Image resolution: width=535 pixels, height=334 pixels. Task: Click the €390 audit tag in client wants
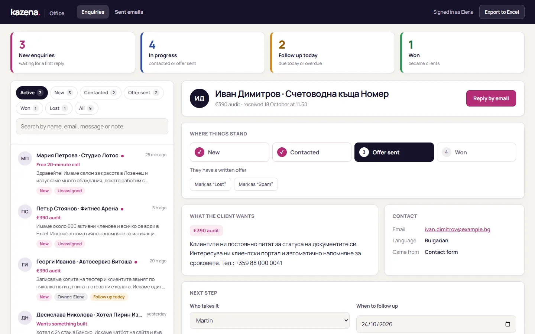[x=206, y=230]
